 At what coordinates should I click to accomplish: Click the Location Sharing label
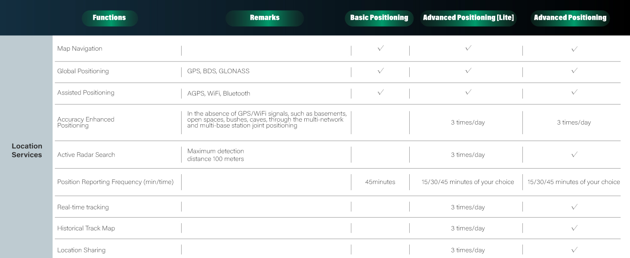[x=81, y=250]
